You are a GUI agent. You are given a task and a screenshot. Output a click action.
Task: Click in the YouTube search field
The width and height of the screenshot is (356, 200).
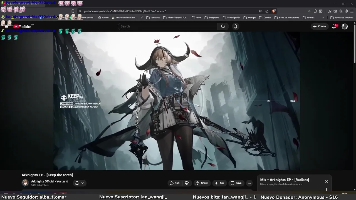(x=167, y=26)
